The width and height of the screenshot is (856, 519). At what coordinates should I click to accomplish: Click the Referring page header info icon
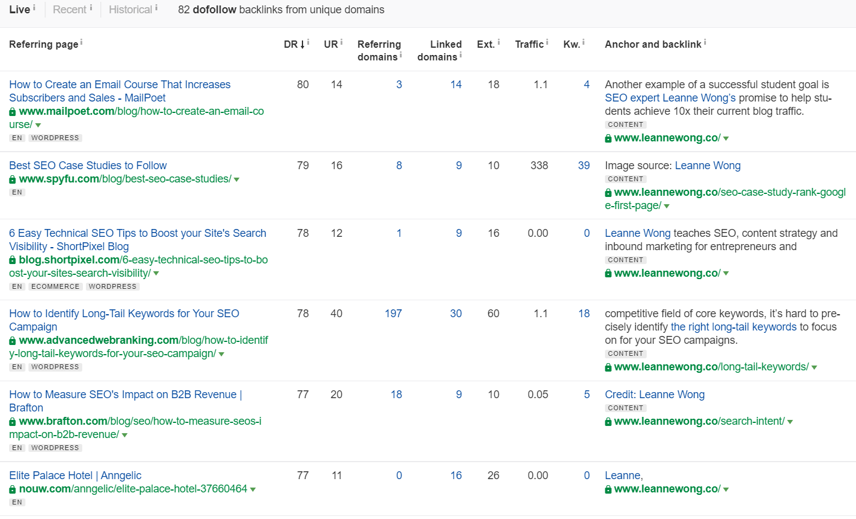point(82,42)
